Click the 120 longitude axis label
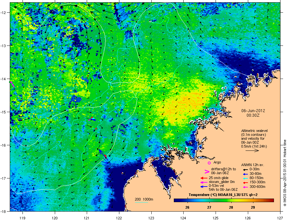Image resolution: width=287 pixels, height=221 pixels. pyautogui.click(x=55, y=218)
